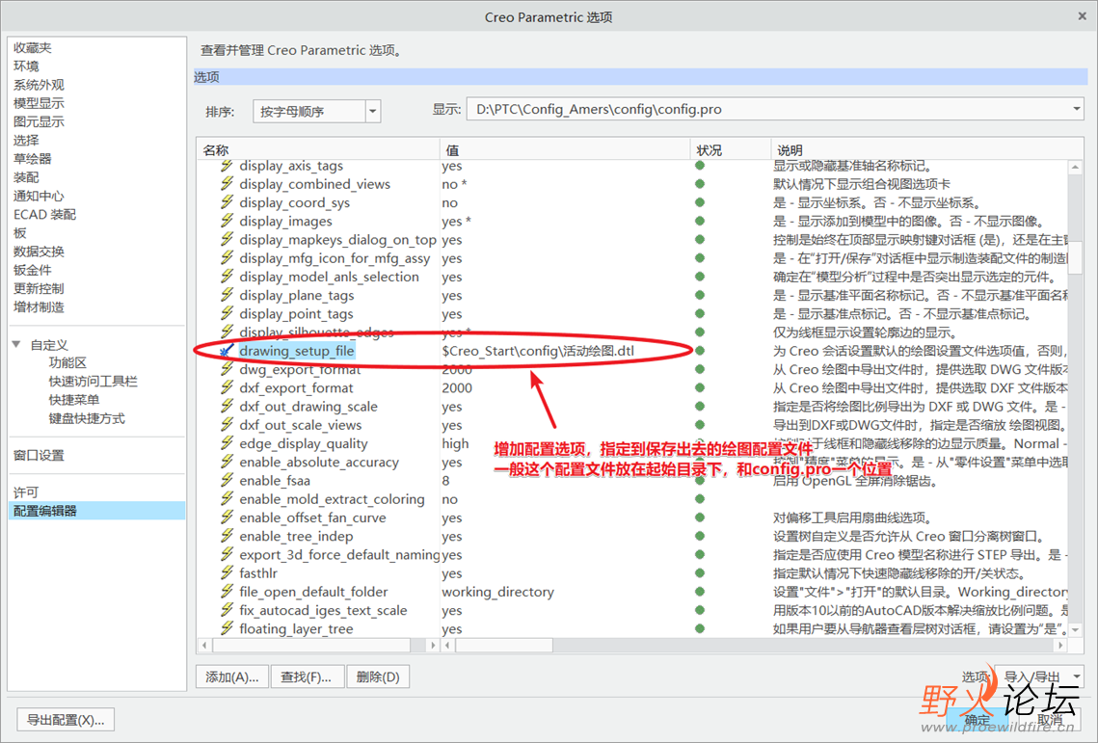The width and height of the screenshot is (1098, 743).
Task: Open 系统外观 settings category
Action: click(39, 85)
